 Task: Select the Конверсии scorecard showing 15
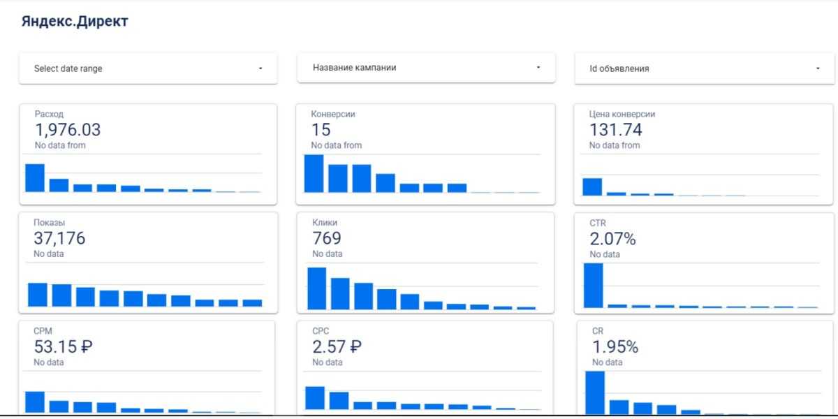pos(321,130)
